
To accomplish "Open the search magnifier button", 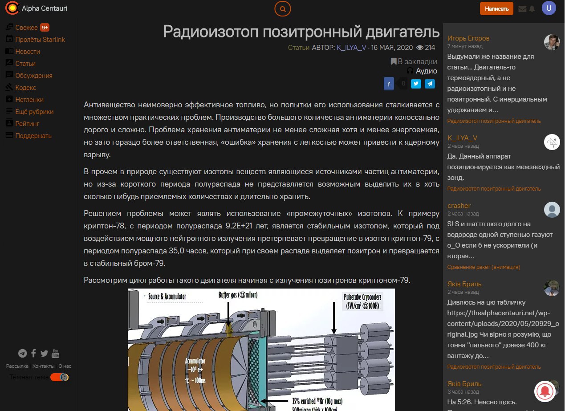I will (283, 8).
